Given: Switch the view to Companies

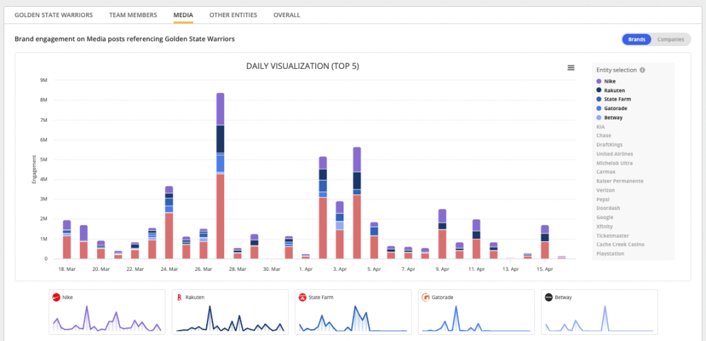Looking at the screenshot, I should [670, 39].
